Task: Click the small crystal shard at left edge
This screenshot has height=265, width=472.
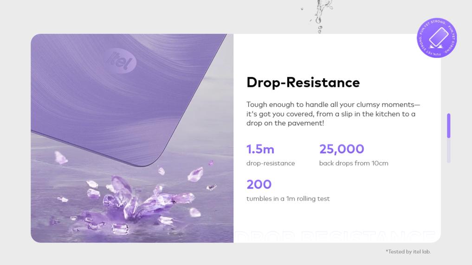Action: pos(61,158)
